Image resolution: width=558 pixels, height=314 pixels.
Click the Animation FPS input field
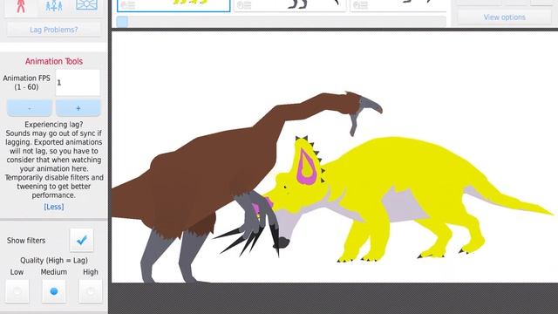pyautogui.click(x=78, y=83)
